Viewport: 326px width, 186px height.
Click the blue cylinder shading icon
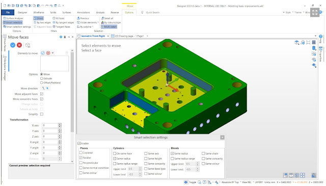314,48
